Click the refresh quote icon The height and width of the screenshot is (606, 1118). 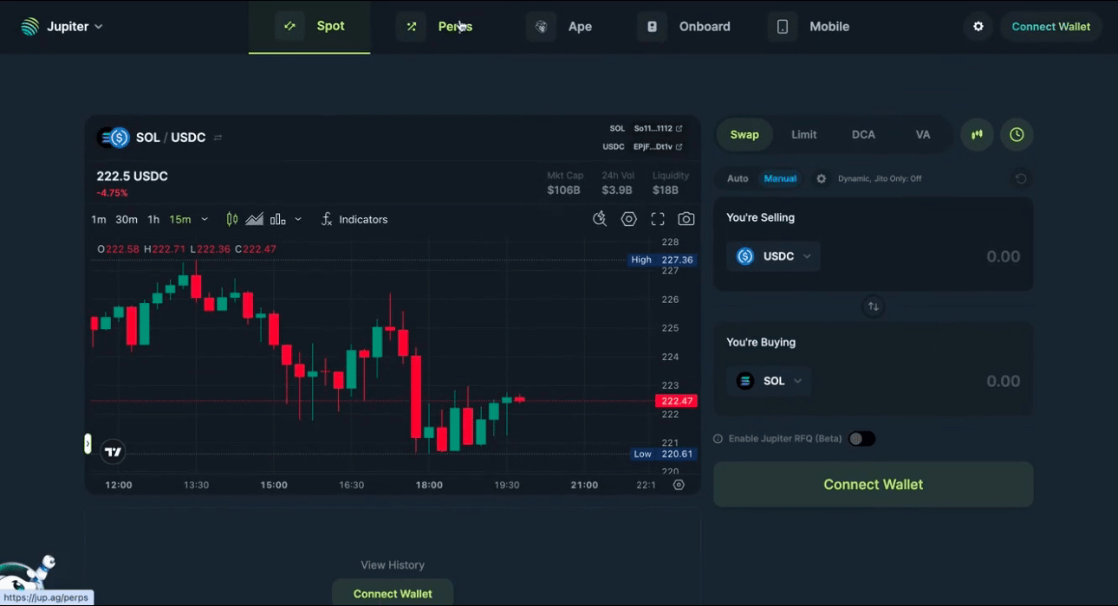(1021, 179)
